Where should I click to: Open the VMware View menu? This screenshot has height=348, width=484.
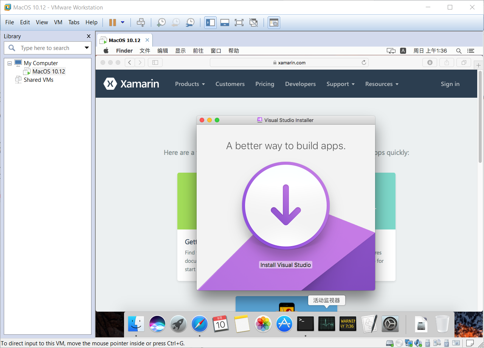[42, 22]
